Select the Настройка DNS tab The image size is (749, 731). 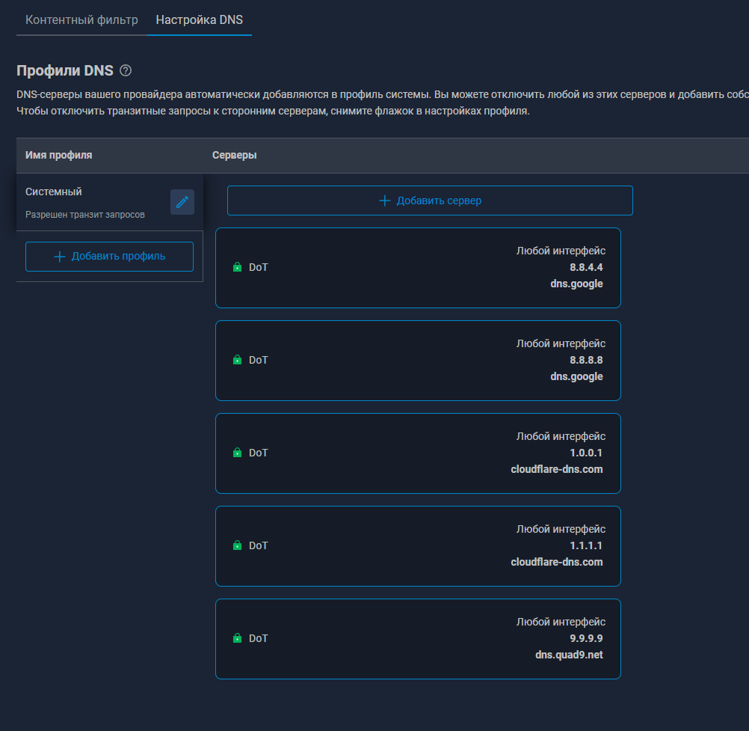coord(199,20)
